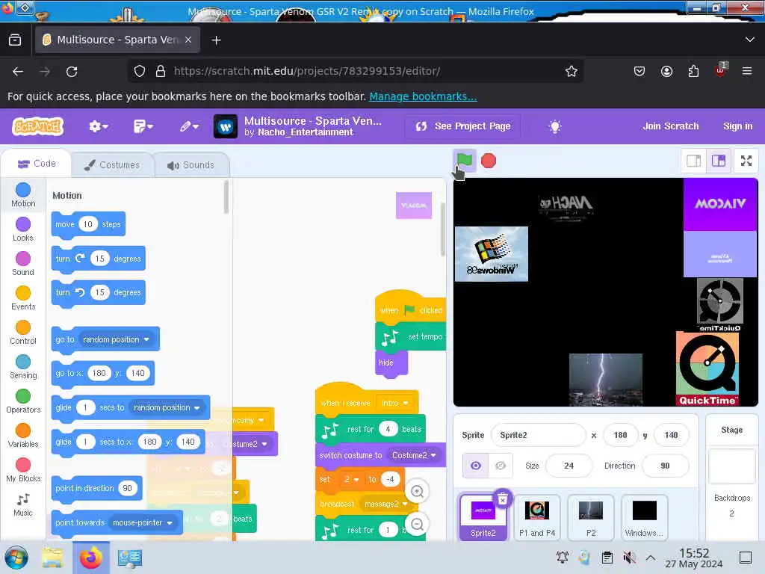Open the Firefox hamburger menu
765x574 pixels.
pos(746,71)
